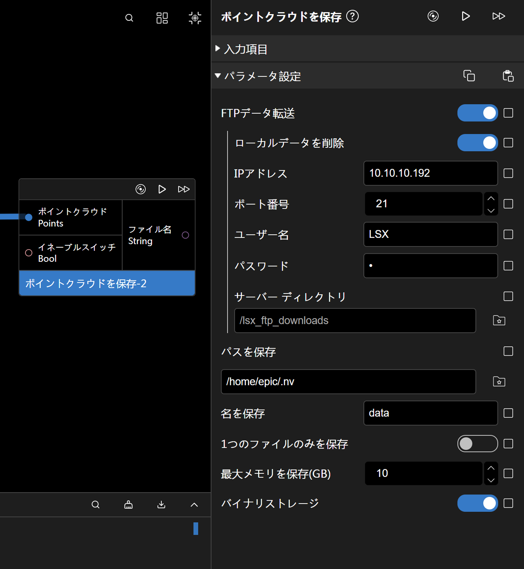The image size is (524, 569).
Task: Click the fit-to-view focus icon in canvas toolbar
Action: click(x=195, y=18)
